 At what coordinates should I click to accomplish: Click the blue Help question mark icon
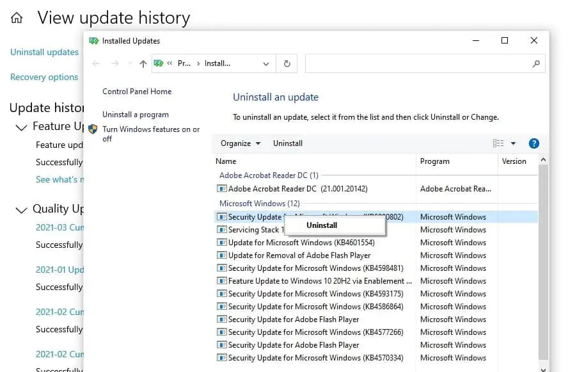point(534,143)
